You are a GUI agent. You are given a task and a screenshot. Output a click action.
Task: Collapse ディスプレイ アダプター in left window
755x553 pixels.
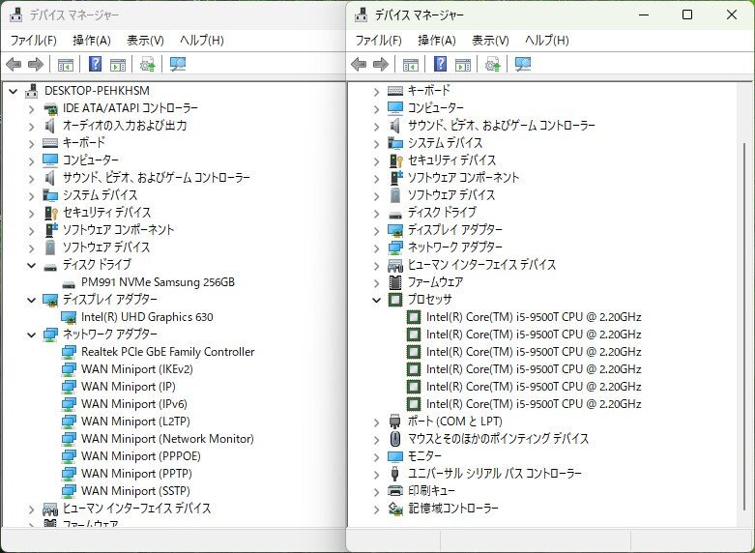(x=31, y=300)
